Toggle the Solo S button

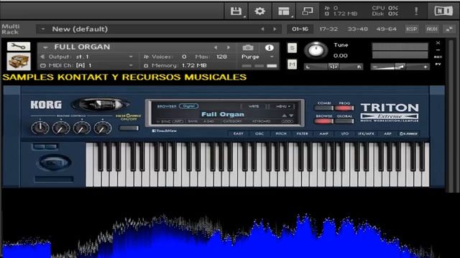tap(292, 48)
